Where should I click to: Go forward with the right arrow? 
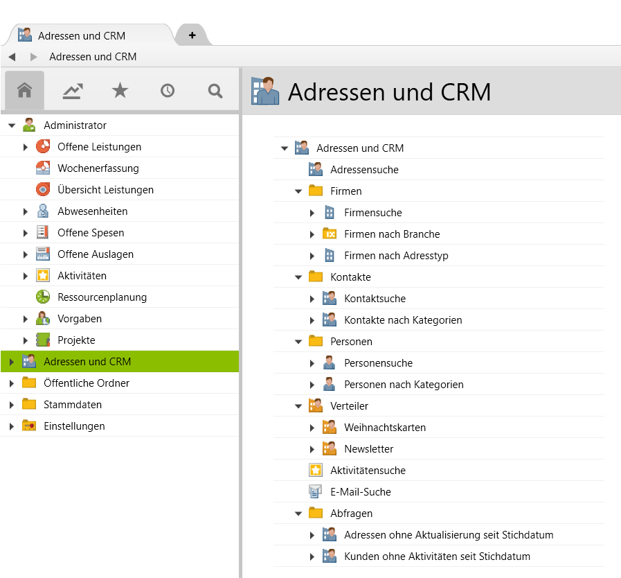click(34, 57)
